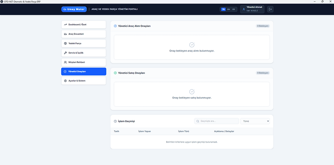Open Ayarlar & Sistem page

[x=84, y=81]
